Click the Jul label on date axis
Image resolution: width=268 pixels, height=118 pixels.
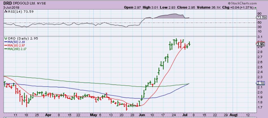coord(184,115)
